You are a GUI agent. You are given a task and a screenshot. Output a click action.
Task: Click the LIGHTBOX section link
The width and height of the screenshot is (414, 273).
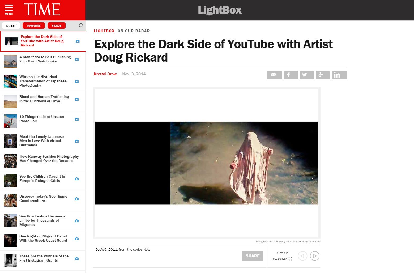coord(104,31)
